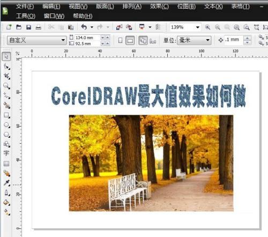This screenshot has width=268, height=237.
Task: Open the 版面(L) menu
Action: [x=105, y=6]
